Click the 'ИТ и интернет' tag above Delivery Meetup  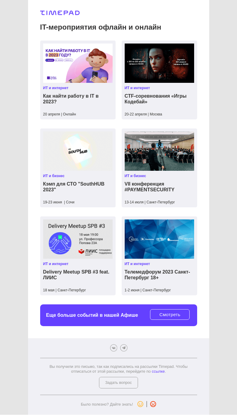click(56, 264)
